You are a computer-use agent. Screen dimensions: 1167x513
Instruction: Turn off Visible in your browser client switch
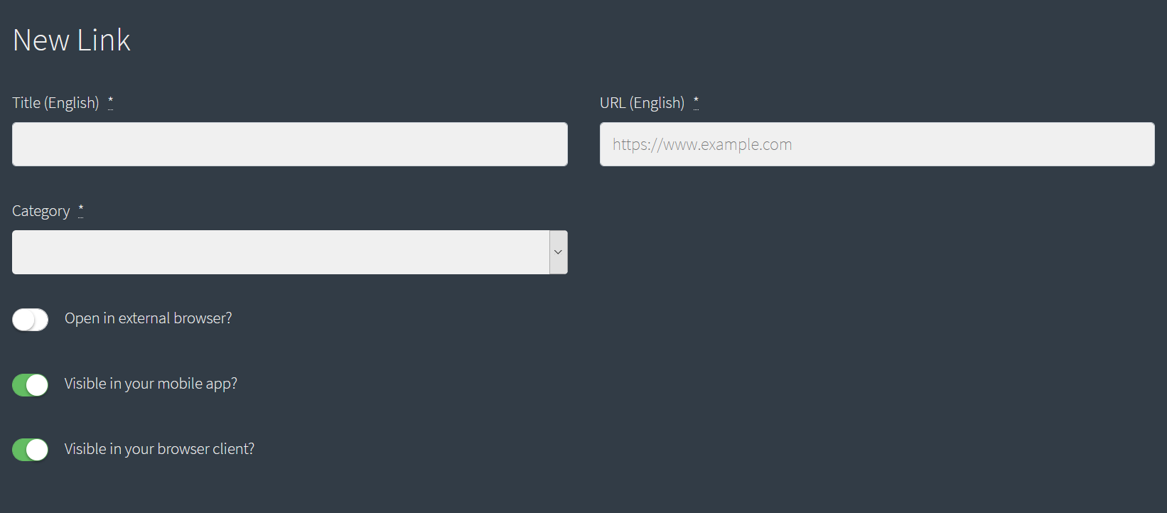30,450
